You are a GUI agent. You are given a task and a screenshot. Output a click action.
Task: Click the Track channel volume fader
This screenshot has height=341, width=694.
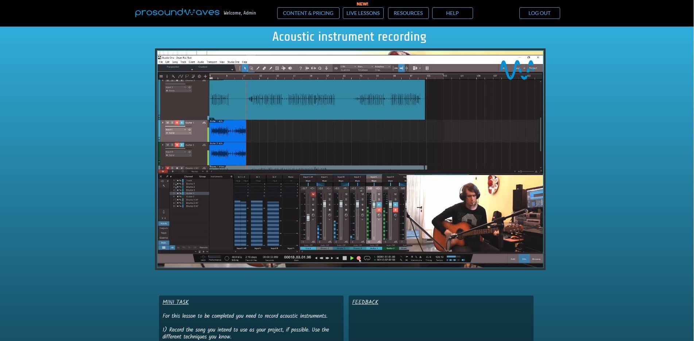pos(308,217)
